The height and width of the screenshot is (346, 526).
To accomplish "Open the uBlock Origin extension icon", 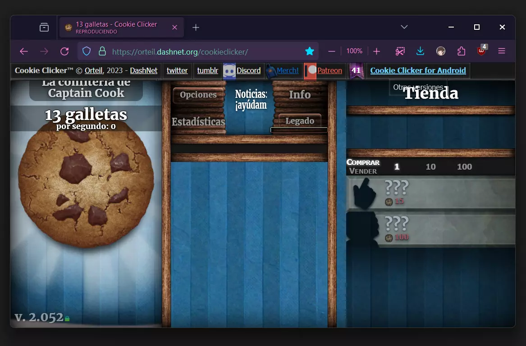I will coord(482,51).
